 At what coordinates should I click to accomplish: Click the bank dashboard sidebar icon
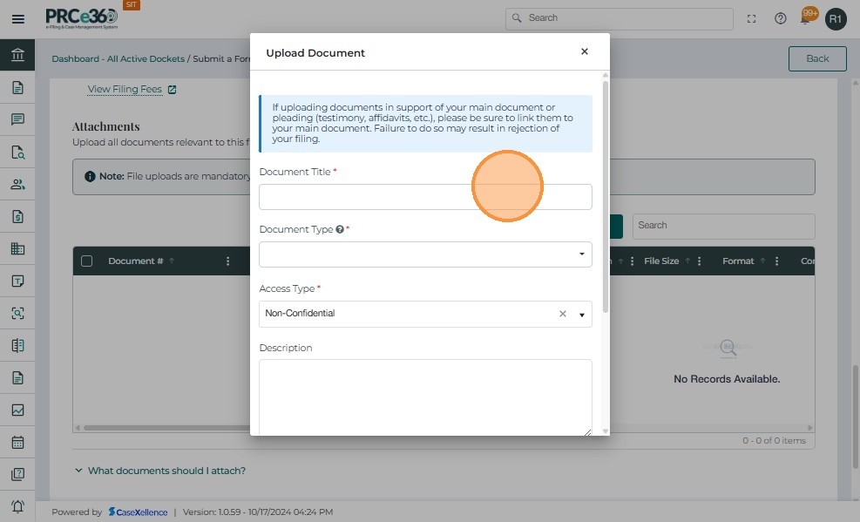[x=17, y=56]
